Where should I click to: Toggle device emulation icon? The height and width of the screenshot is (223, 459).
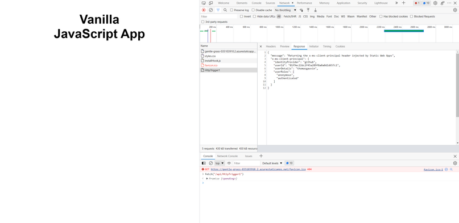click(x=211, y=3)
